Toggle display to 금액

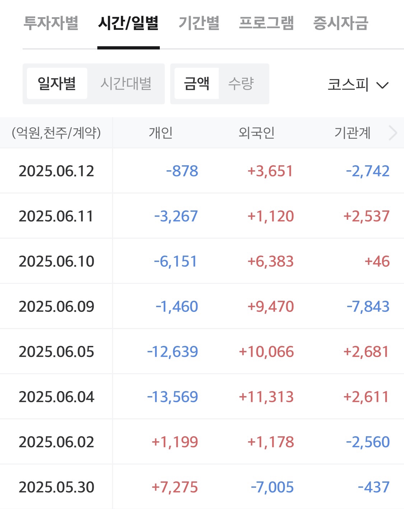coord(196,84)
